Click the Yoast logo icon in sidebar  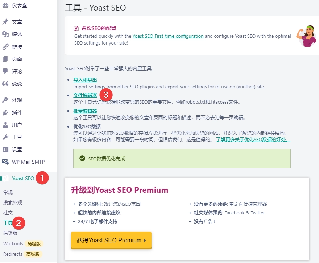pyautogui.click(x=6, y=178)
